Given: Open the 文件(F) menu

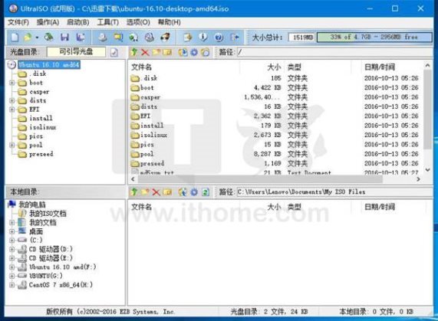Looking at the screenshot, I should click(18, 22).
